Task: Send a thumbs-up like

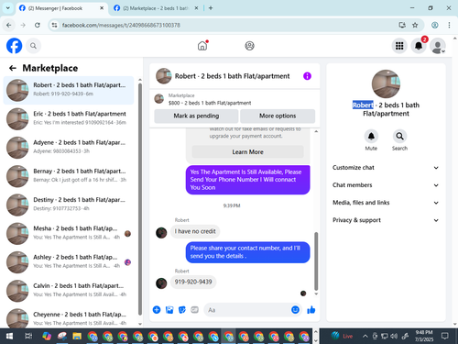Action: click(311, 310)
